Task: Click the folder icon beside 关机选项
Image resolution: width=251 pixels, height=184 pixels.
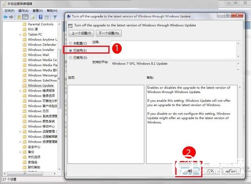Action: tap(25, 157)
